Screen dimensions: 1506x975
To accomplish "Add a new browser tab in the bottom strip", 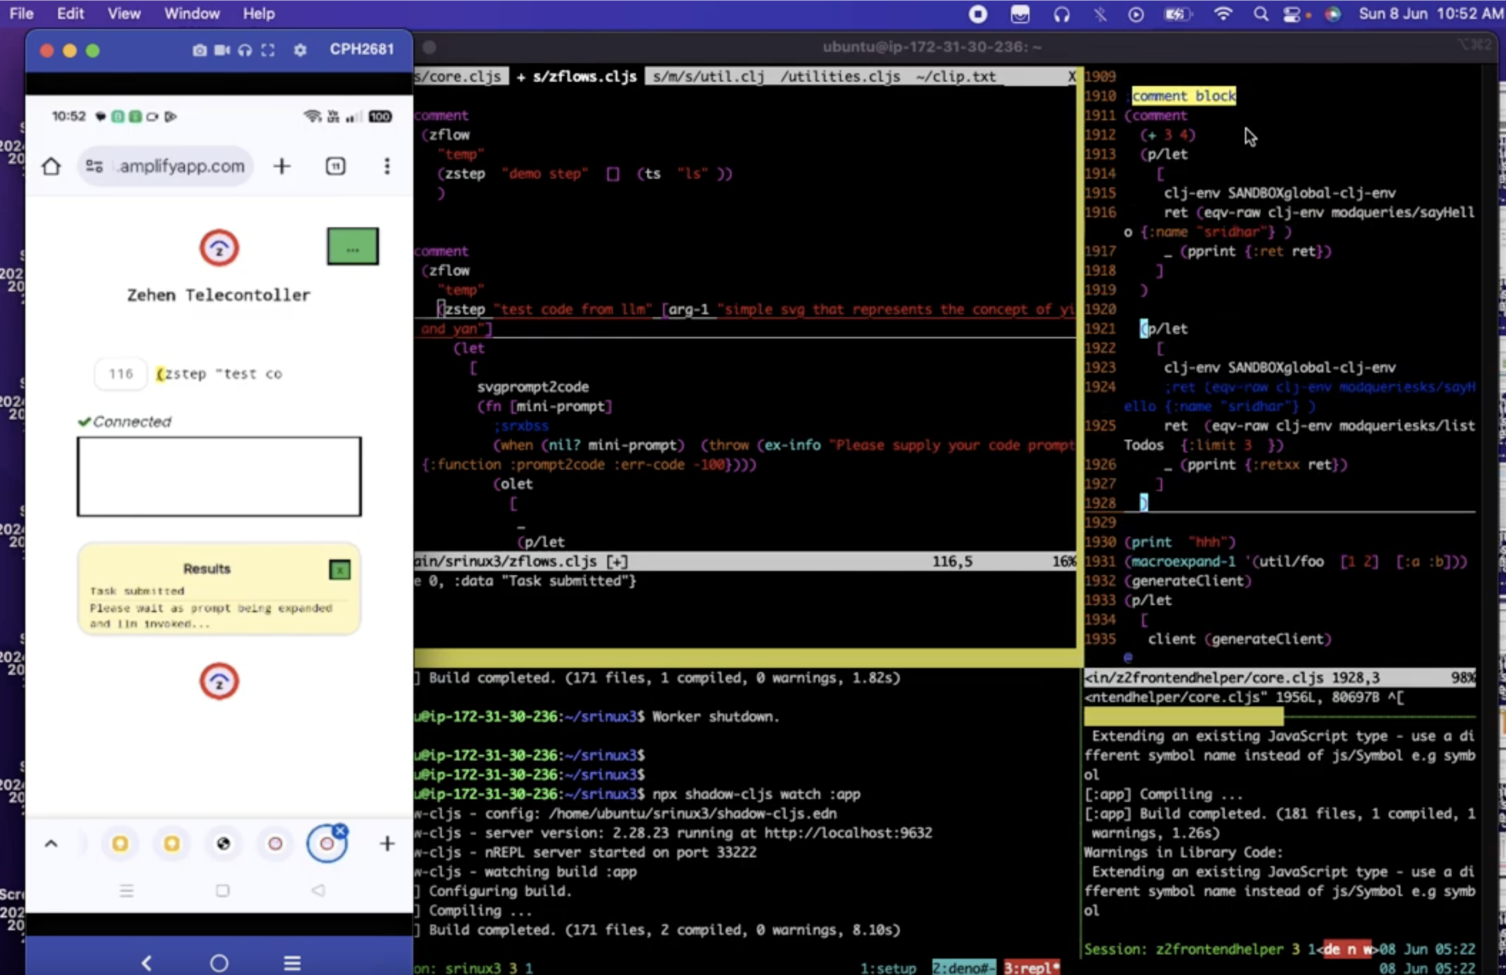I will click(386, 843).
